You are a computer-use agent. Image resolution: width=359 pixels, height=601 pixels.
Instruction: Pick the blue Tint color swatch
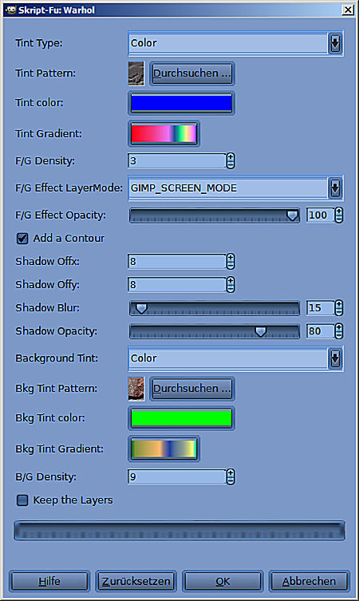coord(181,103)
